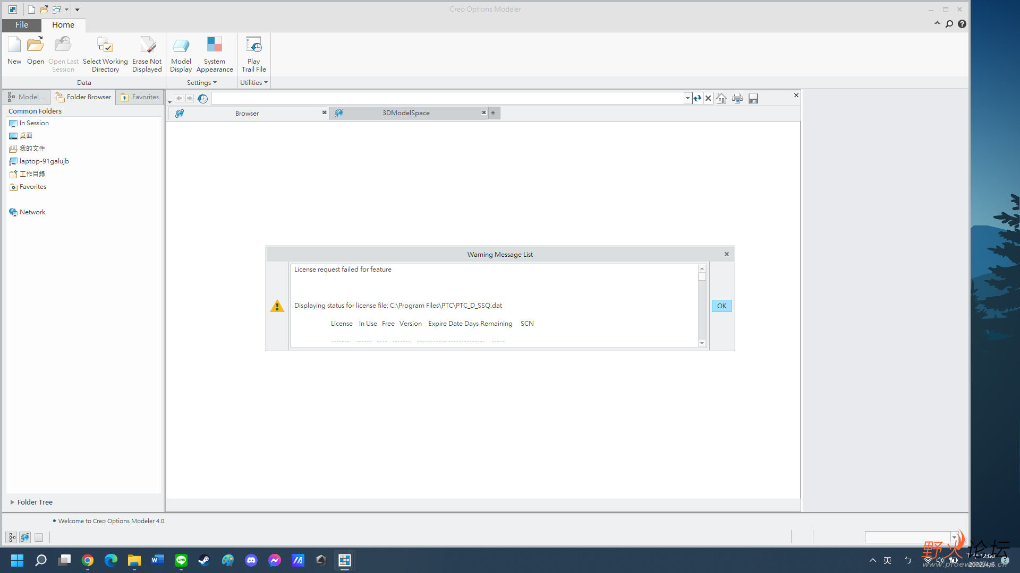
Task: Click browser home icon
Action: click(x=721, y=98)
